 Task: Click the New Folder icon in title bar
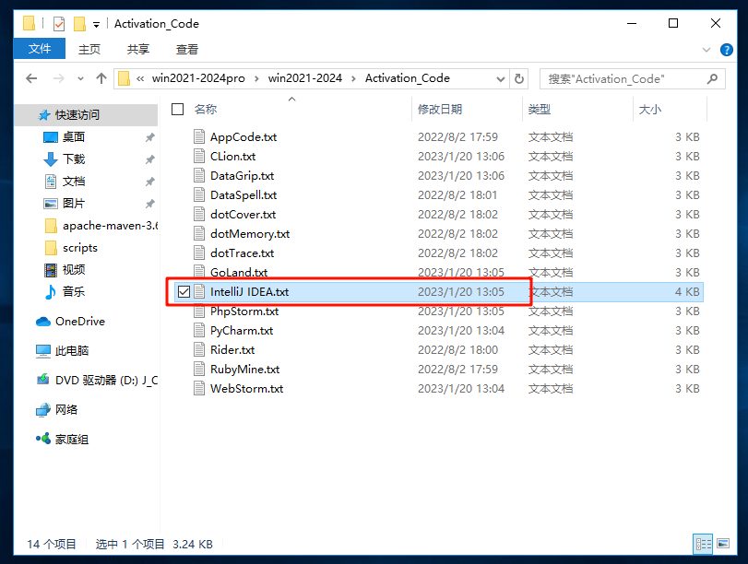click(x=79, y=23)
